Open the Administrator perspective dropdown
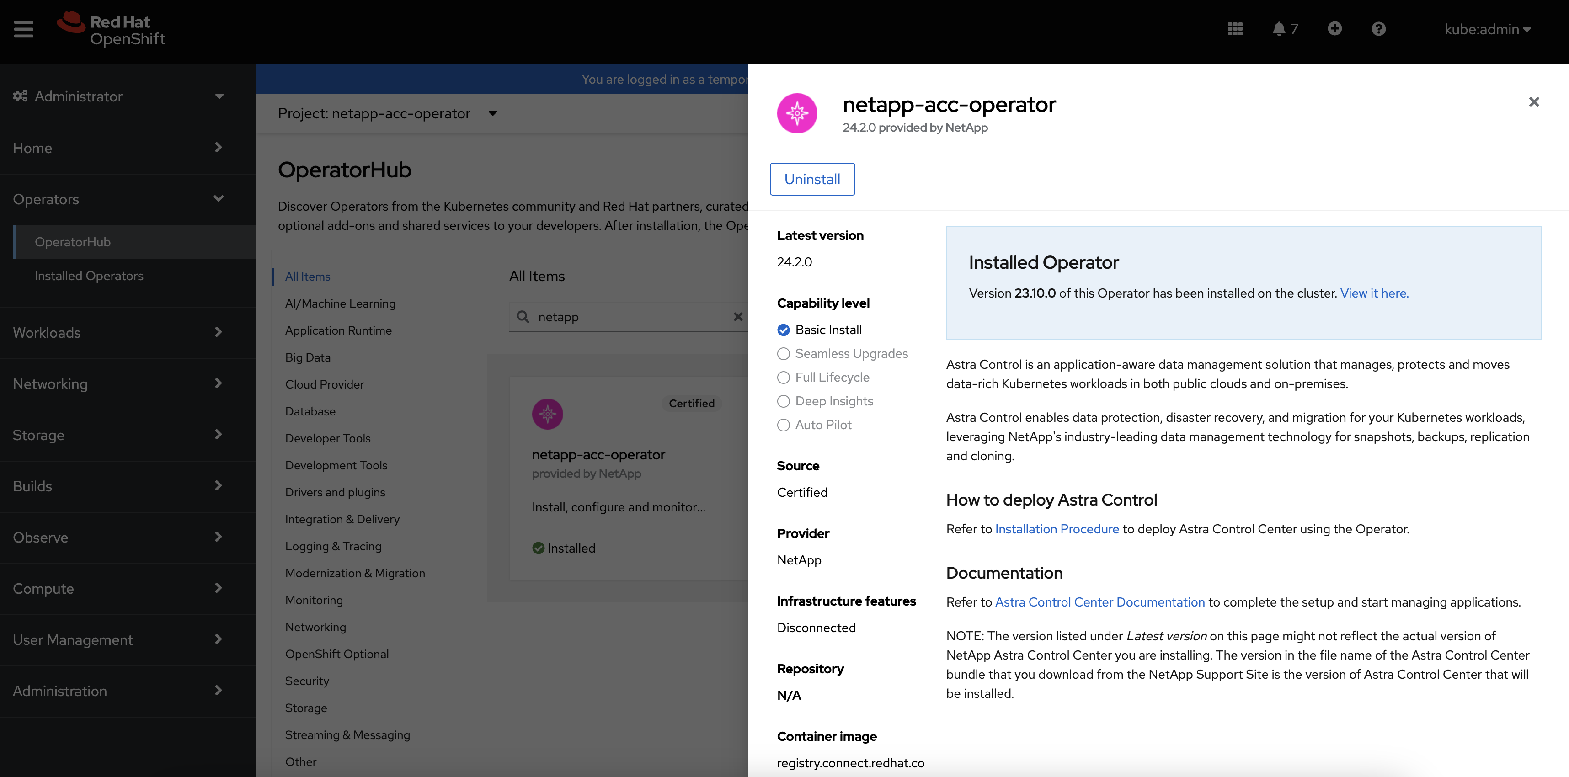1569x777 pixels. [x=119, y=96]
